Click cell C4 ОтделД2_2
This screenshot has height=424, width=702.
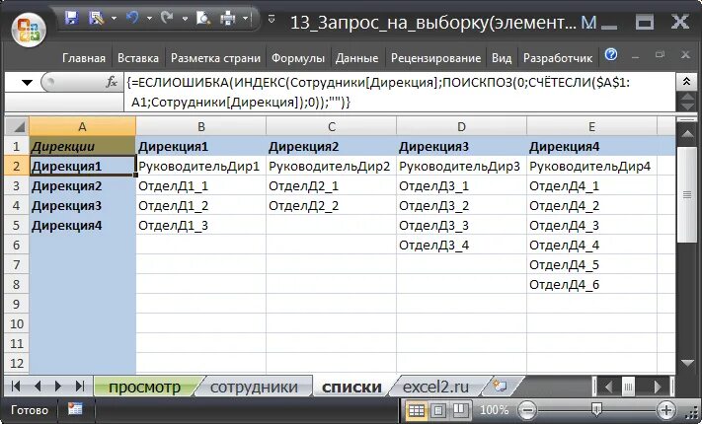coord(332,205)
